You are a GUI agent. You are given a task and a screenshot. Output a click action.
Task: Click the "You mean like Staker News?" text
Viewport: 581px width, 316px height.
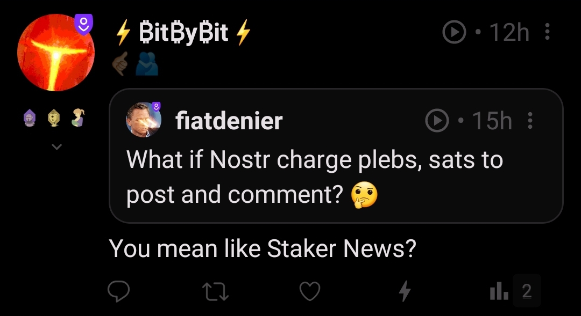tap(263, 248)
